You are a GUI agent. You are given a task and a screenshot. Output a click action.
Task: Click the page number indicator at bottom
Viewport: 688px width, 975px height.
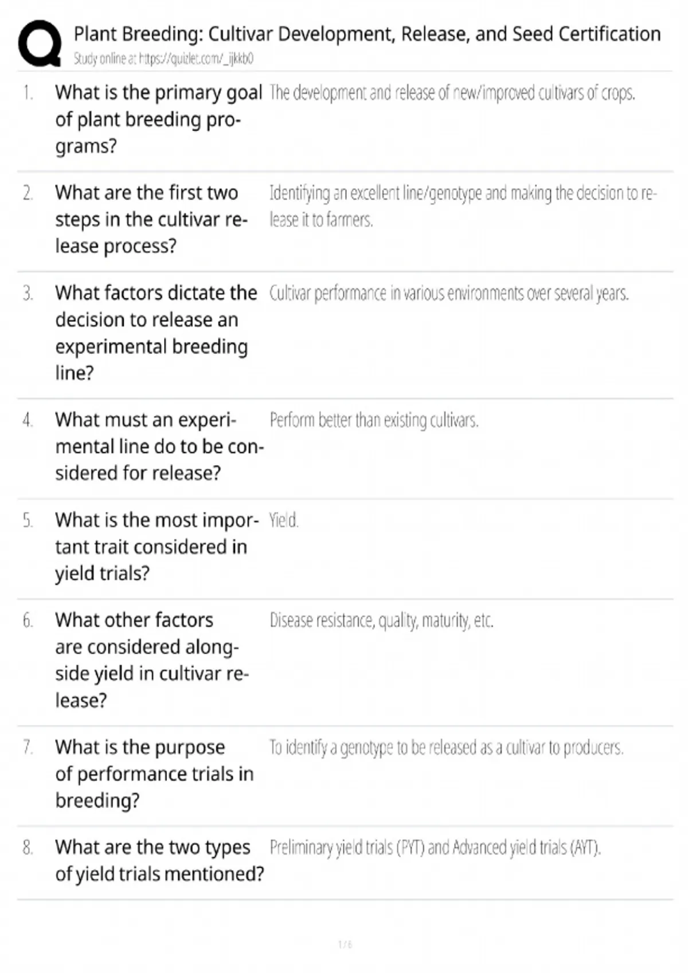345,944
